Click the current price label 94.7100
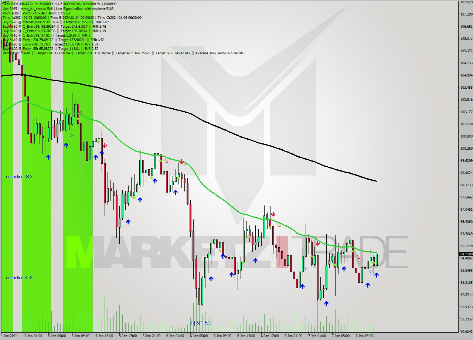 [x=466, y=254]
